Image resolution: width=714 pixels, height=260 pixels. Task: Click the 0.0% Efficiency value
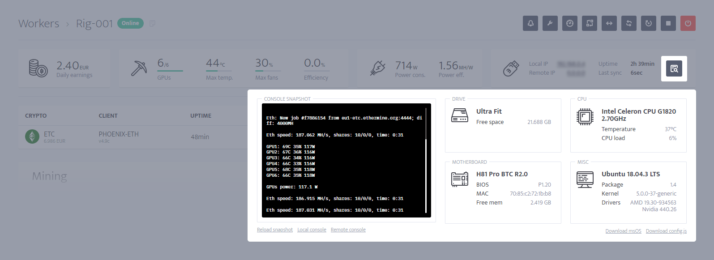tap(315, 63)
